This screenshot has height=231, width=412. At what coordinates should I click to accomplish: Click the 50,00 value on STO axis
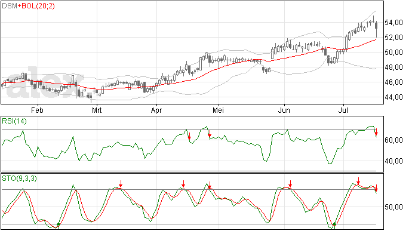[393, 207]
